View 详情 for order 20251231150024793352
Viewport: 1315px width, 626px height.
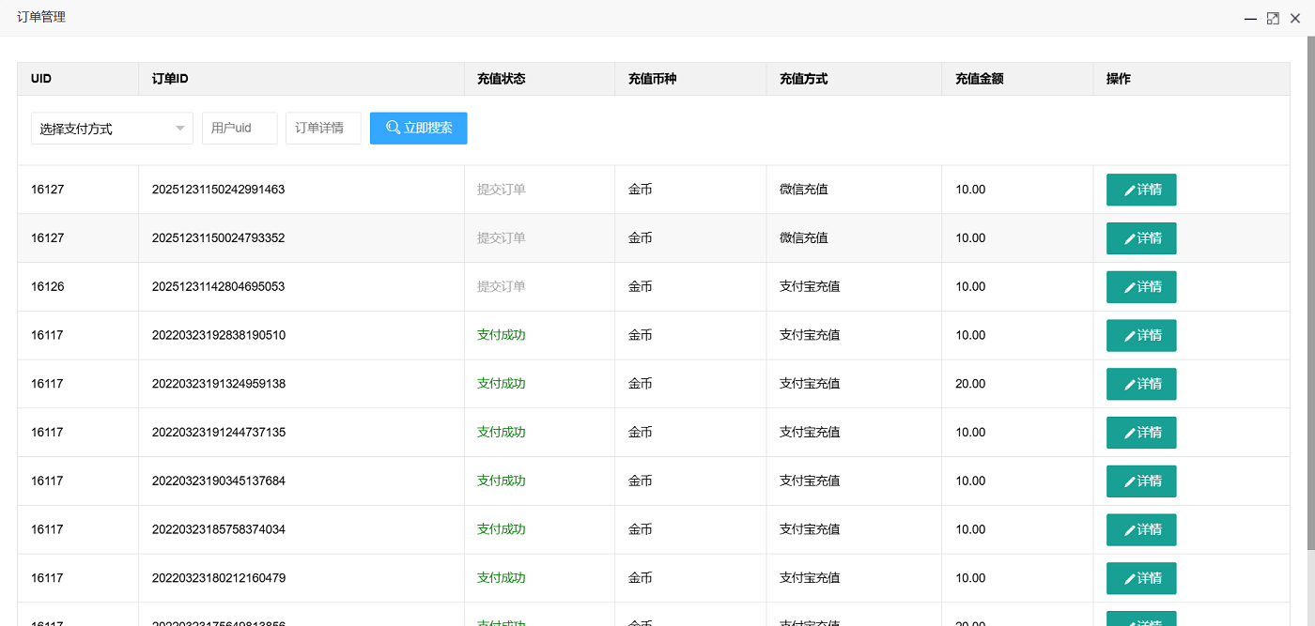pos(1141,238)
